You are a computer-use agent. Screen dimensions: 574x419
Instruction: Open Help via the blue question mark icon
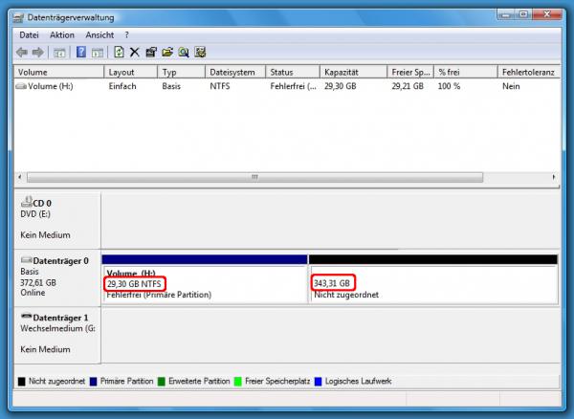[81, 52]
